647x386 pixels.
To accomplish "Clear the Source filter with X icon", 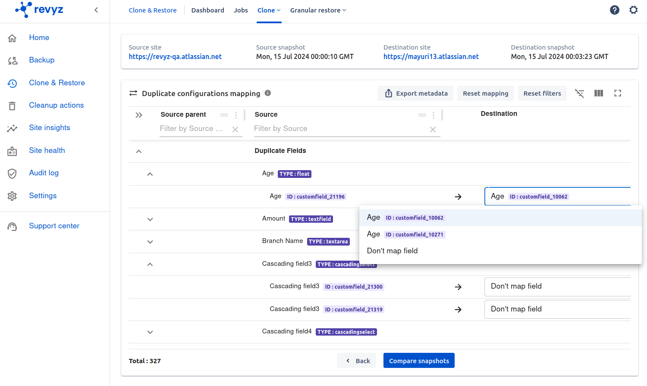I will pyautogui.click(x=433, y=129).
